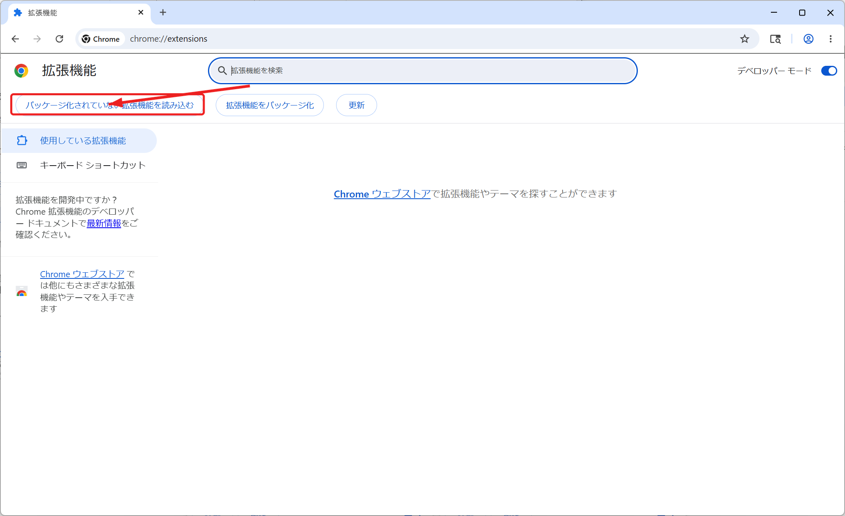Open キーボード ショートカット in sidebar

pyautogui.click(x=79, y=165)
